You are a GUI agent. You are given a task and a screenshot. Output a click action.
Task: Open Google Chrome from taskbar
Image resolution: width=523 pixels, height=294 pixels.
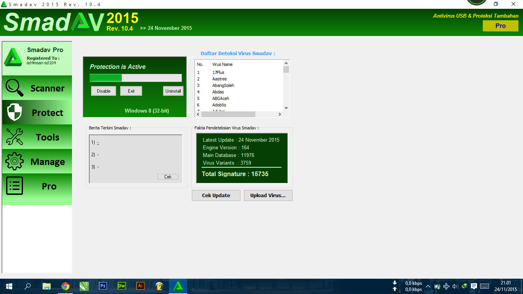click(65, 286)
